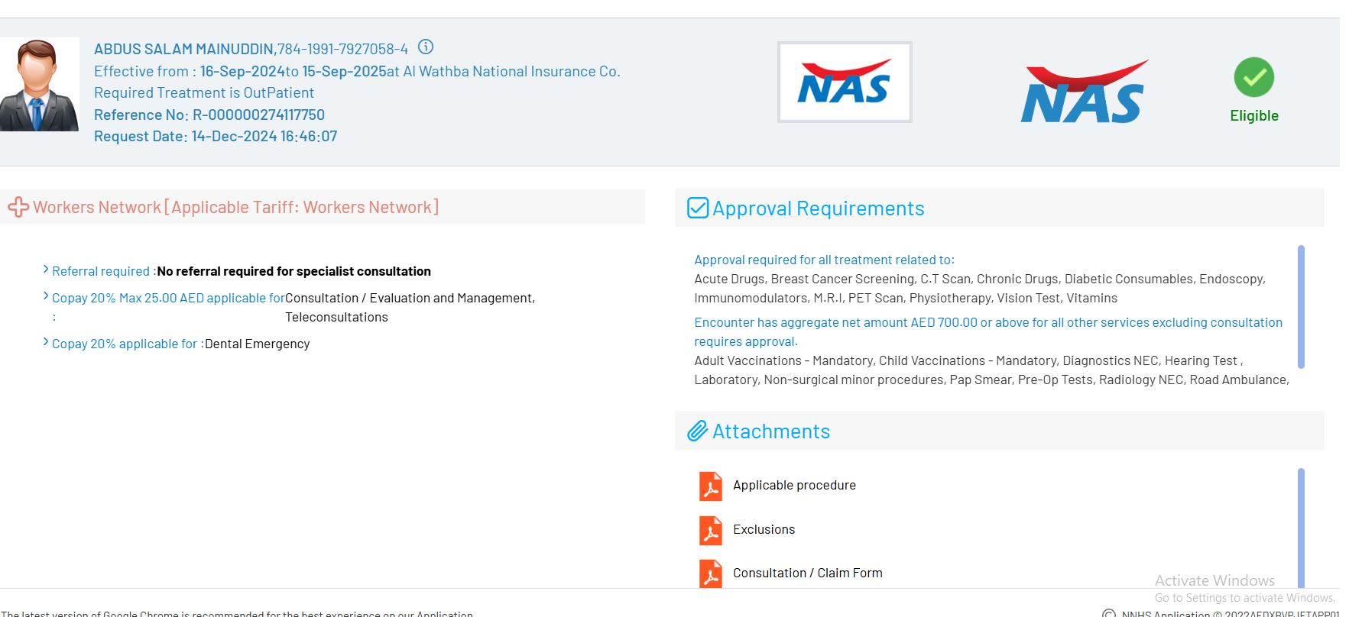1362x617 pixels.
Task: Open the Applicable procedure attachment link
Action: [794, 485]
